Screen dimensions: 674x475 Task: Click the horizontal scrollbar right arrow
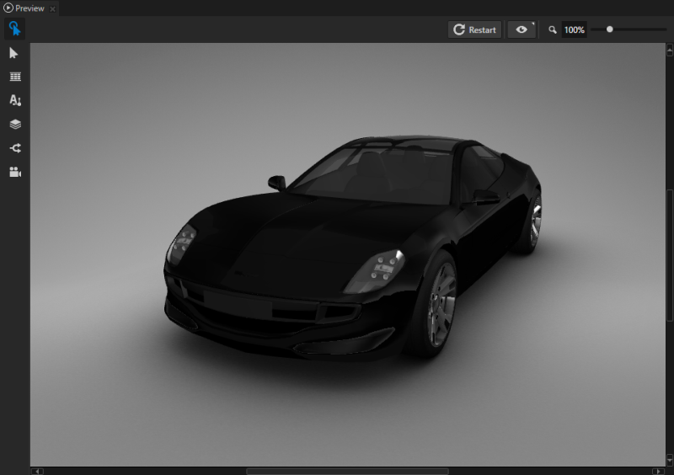657,471
